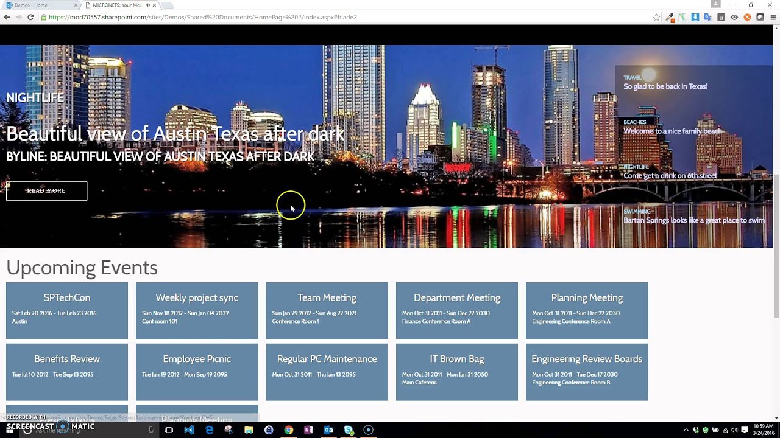
Task: Click the NIGHTLIFE category label on hero
Action: pos(35,97)
